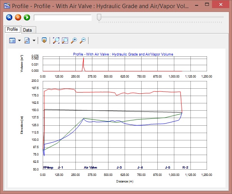Viewport: 232px width, 194px height.
Task: Pause the profile animation
Action: click(x=18, y=17)
